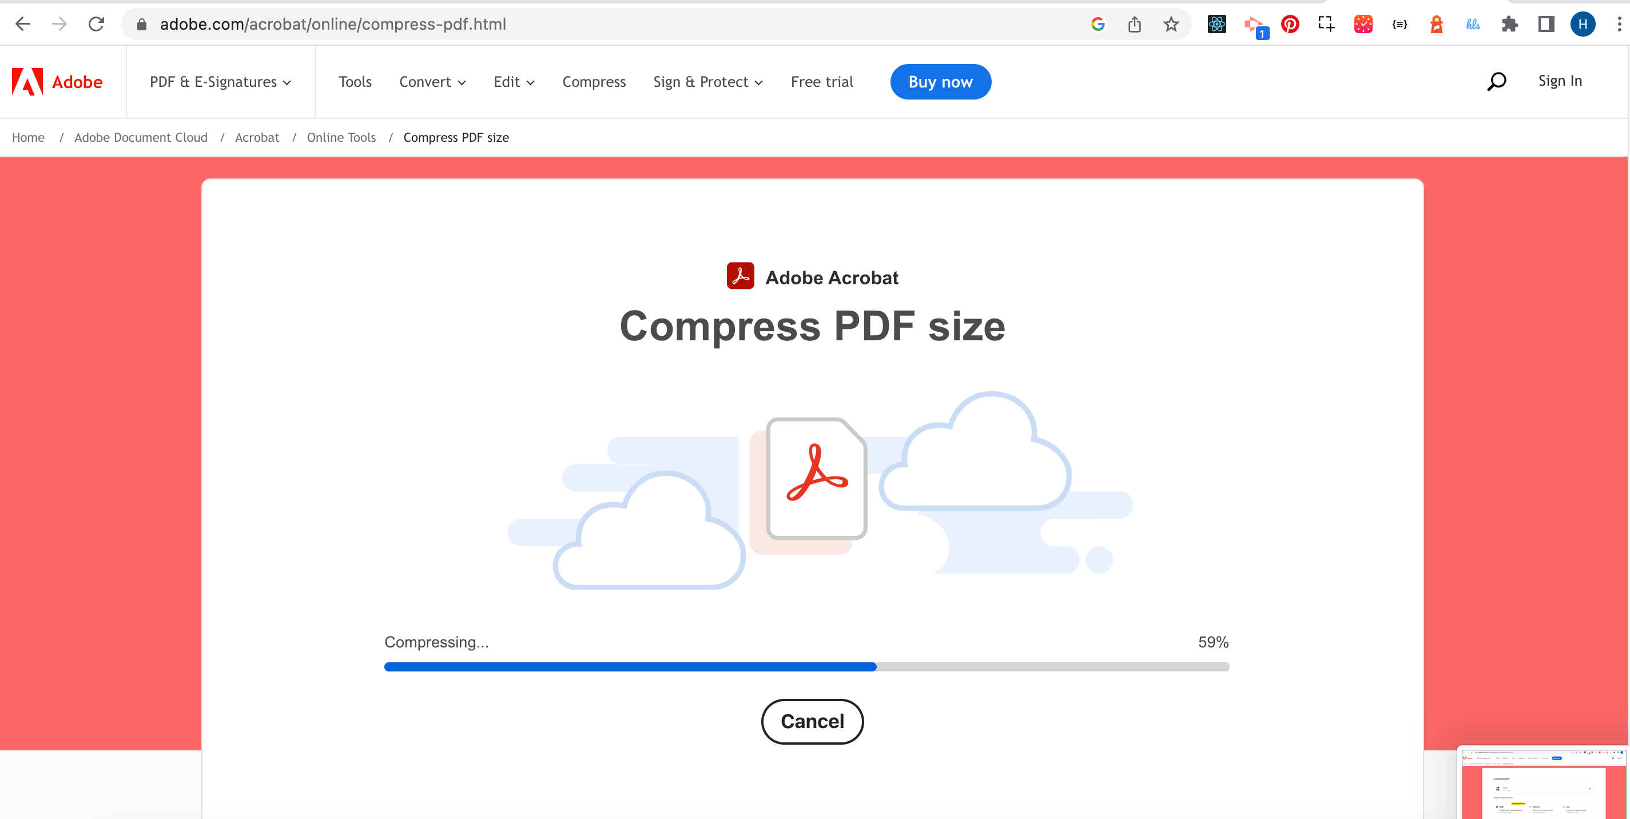Click the profile avatar icon top right
Screen dimensions: 1630x819
[1583, 23]
